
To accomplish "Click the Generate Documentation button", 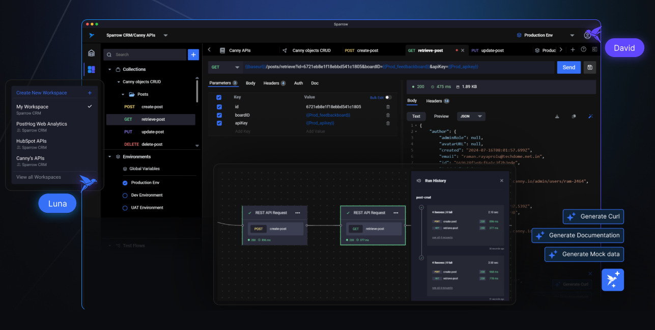I will point(578,235).
